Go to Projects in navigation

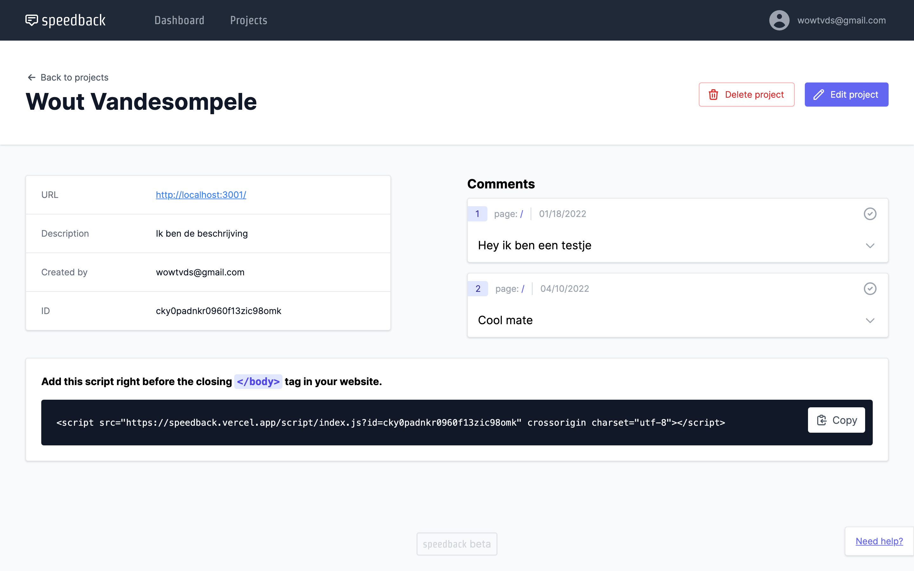248,20
